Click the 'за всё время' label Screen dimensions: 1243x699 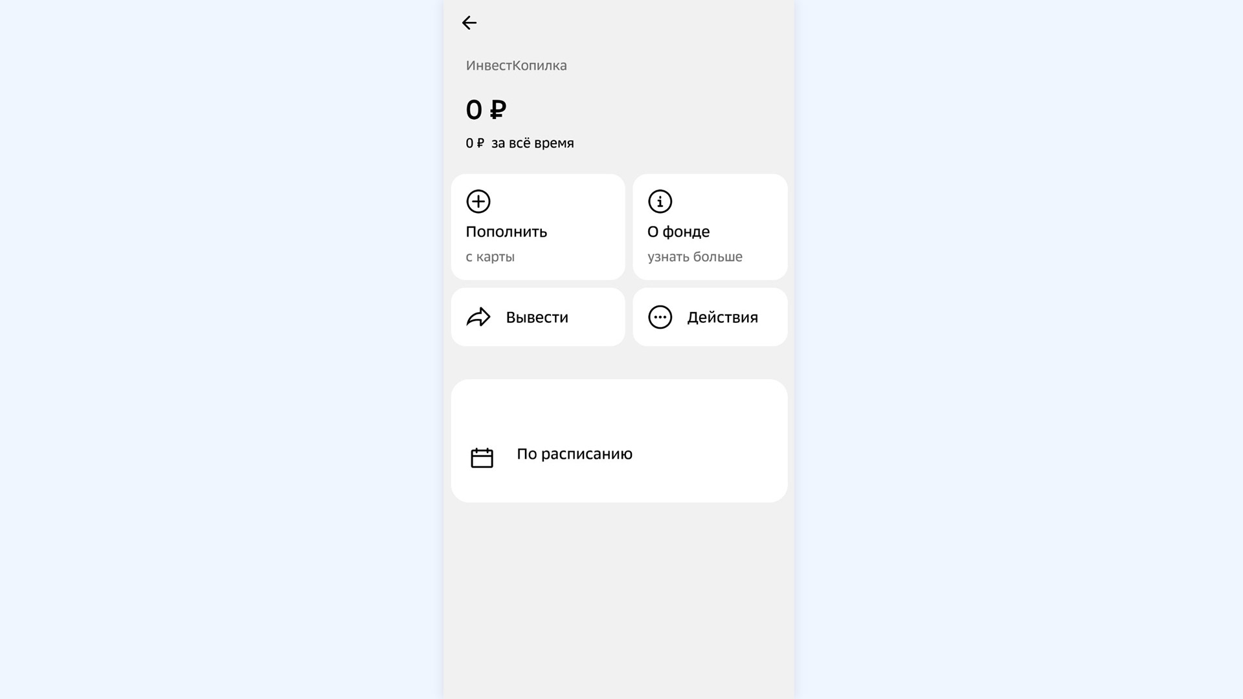tap(532, 143)
